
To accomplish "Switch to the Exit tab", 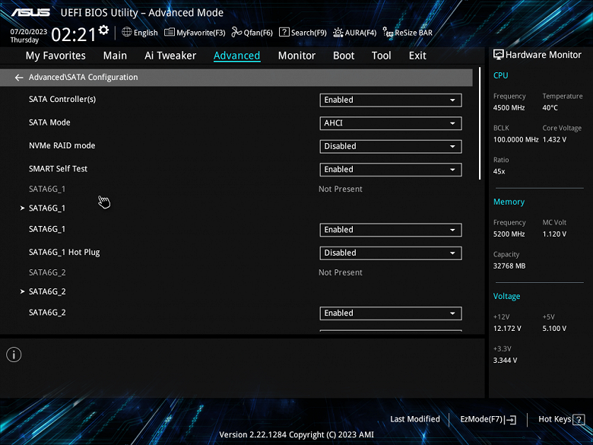I will (417, 56).
